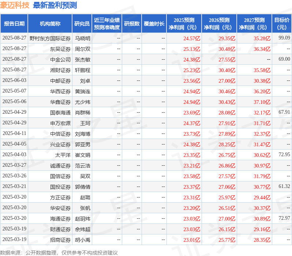Viewport: 292px width, 256px height.
Task: Click the 近三年业绩预测准确度 header
Action: (x=107, y=24)
